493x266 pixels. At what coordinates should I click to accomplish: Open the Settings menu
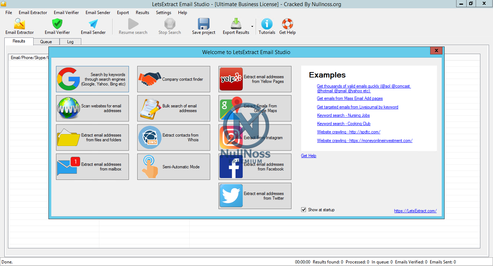tap(163, 12)
